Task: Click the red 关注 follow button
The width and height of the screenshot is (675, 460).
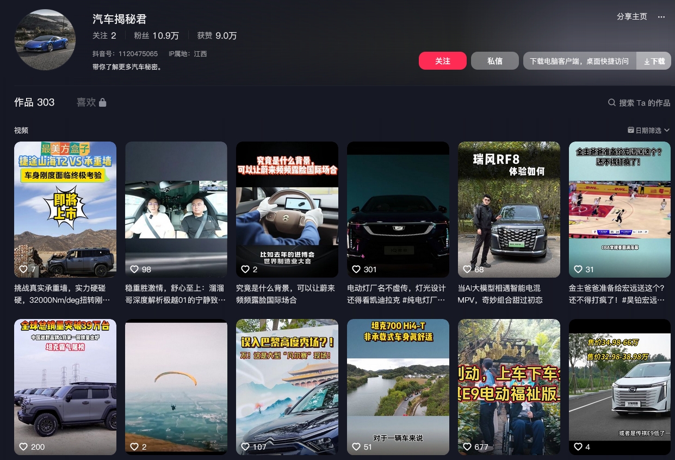Action: [443, 61]
